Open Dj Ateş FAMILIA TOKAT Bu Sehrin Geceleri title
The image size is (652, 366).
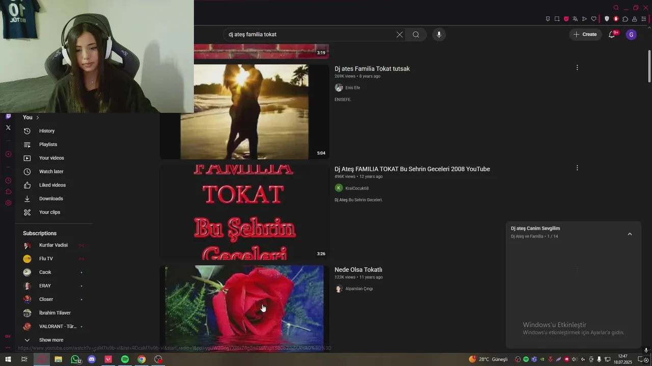(412, 169)
